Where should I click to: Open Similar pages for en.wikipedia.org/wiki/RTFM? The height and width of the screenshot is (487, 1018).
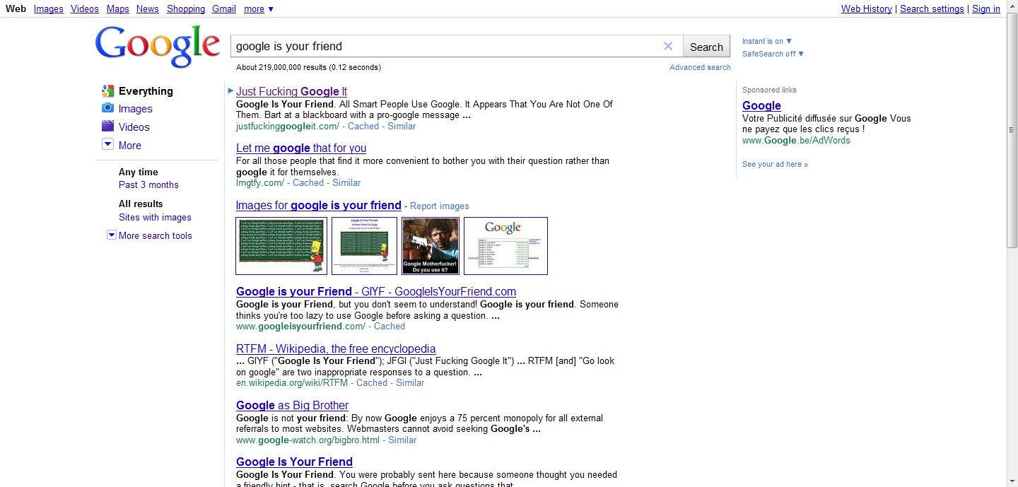pos(410,382)
